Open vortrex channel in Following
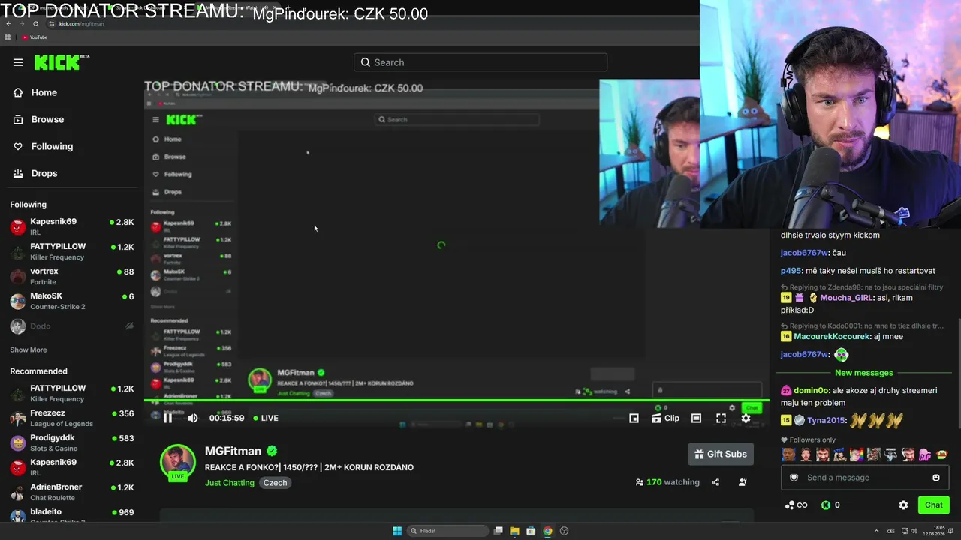This screenshot has height=540, width=961. point(71,276)
